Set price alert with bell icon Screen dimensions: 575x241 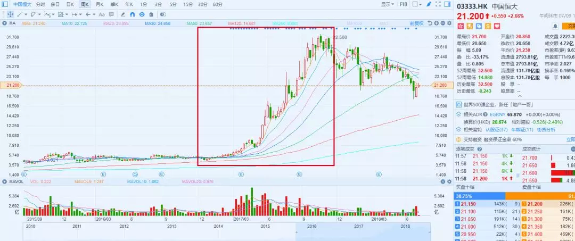tap(555, 26)
